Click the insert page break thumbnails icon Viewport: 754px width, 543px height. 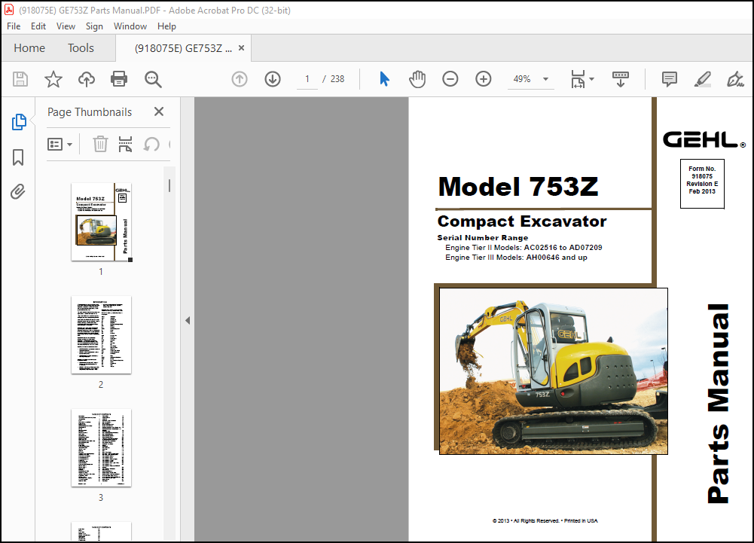(125, 144)
